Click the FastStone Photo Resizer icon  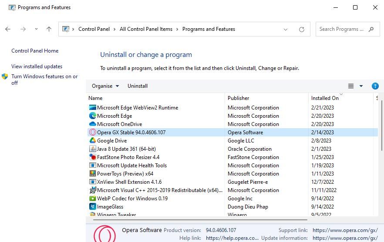pyautogui.click(x=93, y=157)
